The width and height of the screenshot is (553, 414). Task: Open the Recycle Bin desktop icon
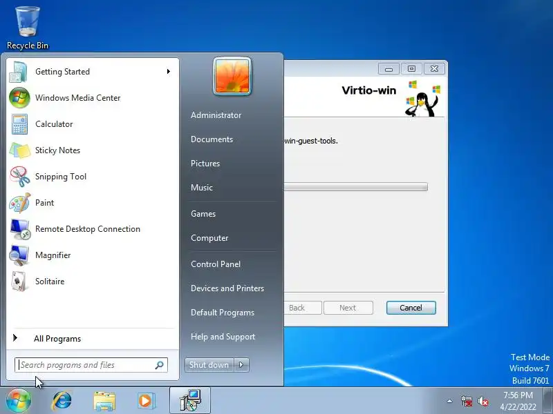coord(28,28)
